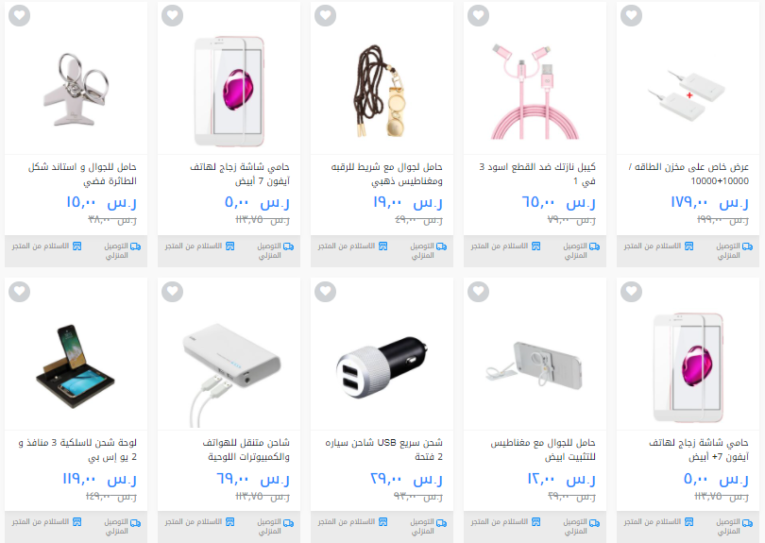Click the heart icon on the white magnetic phone holder
Image resolution: width=765 pixels, height=543 pixels.
click(x=478, y=292)
